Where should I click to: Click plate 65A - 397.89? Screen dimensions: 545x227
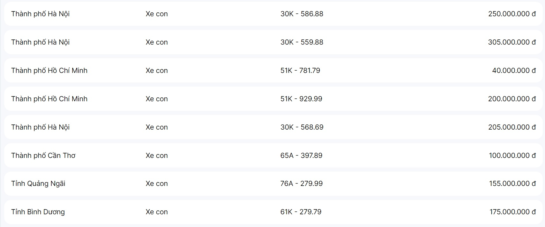[x=301, y=156]
